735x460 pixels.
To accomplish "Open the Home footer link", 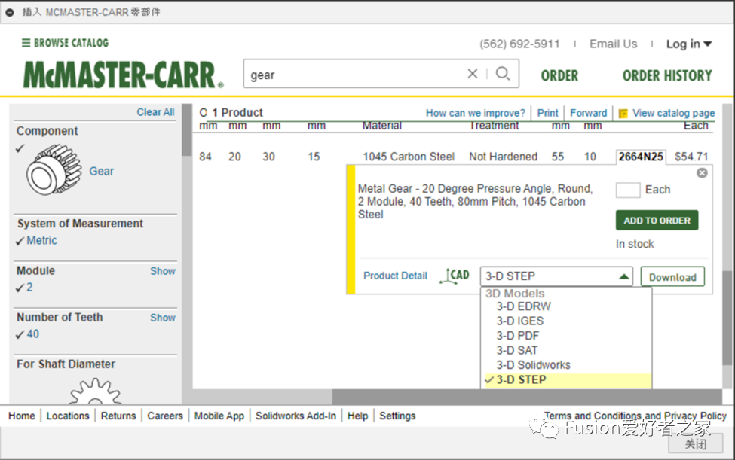I will tap(22, 416).
